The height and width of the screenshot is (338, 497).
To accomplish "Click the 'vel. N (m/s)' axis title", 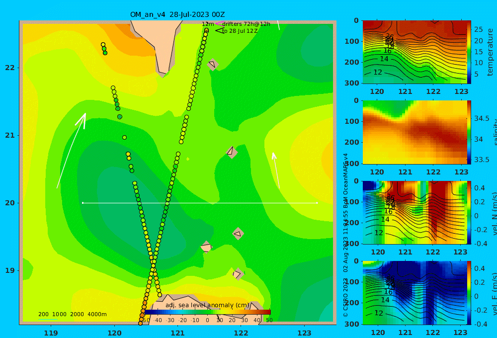I will tap(494, 213).
